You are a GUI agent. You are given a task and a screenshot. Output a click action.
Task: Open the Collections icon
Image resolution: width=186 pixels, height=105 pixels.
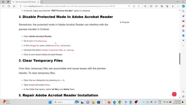coord(162,6)
